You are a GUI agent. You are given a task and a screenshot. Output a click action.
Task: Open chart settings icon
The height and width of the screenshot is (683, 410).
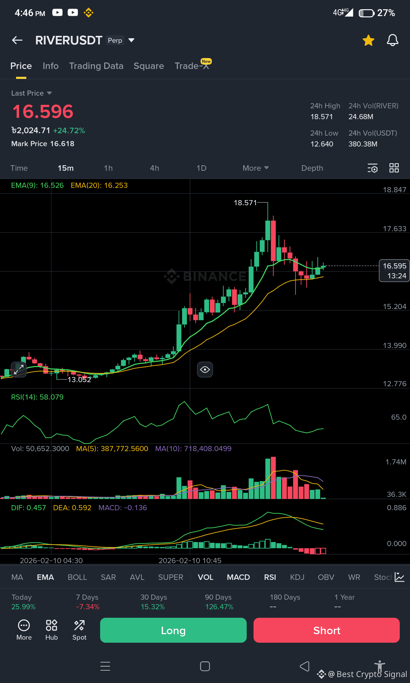point(372,168)
